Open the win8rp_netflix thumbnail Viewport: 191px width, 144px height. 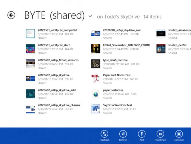161,49
